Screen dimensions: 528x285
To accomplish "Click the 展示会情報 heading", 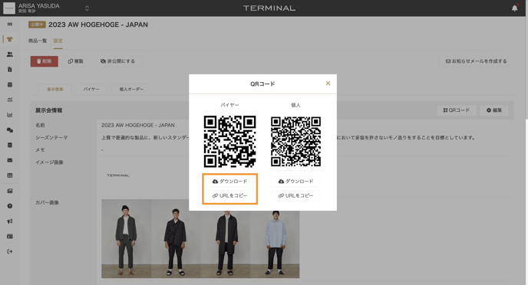I will (x=49, y=110).
